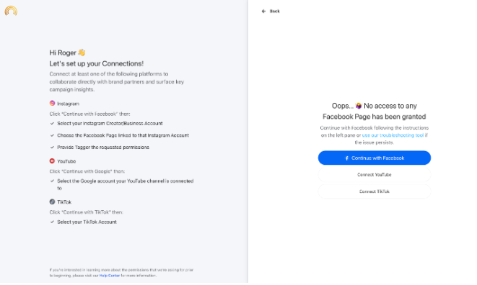
Task: Go back using the Back link
Action: point(274,12)
